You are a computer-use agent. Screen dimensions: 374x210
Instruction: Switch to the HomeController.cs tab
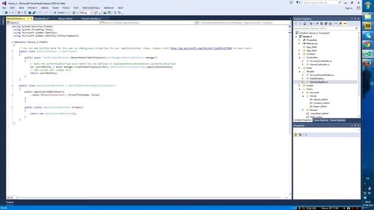91,19
